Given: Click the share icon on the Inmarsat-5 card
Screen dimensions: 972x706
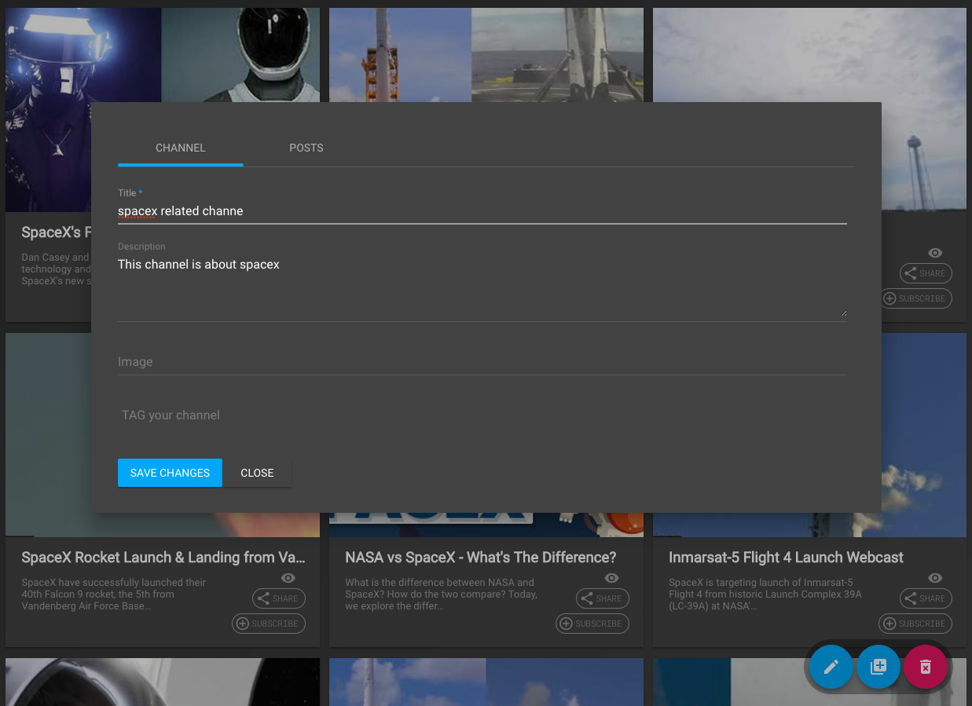Looking at the screenshot, I should coord(925,598).
